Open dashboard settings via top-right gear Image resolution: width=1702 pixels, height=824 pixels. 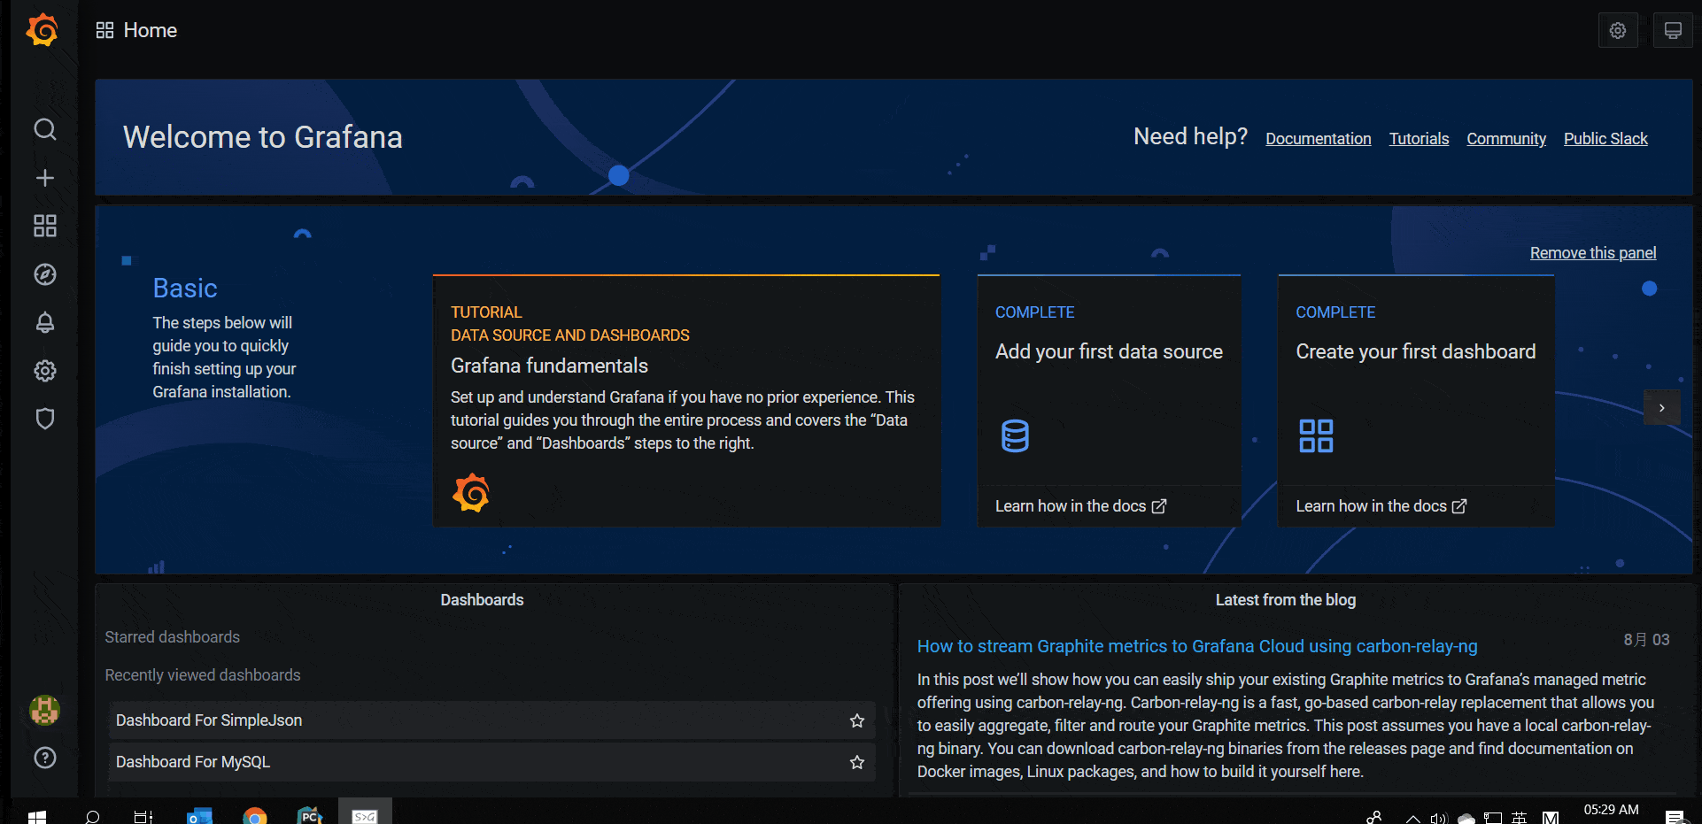[1618, 29]
